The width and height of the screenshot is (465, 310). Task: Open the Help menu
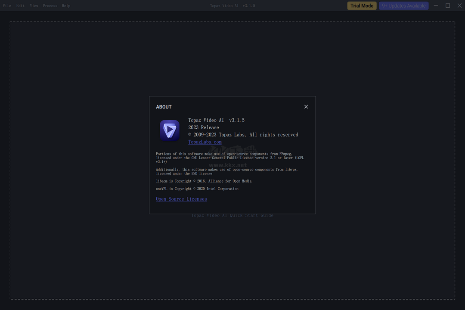click(66, 6)
